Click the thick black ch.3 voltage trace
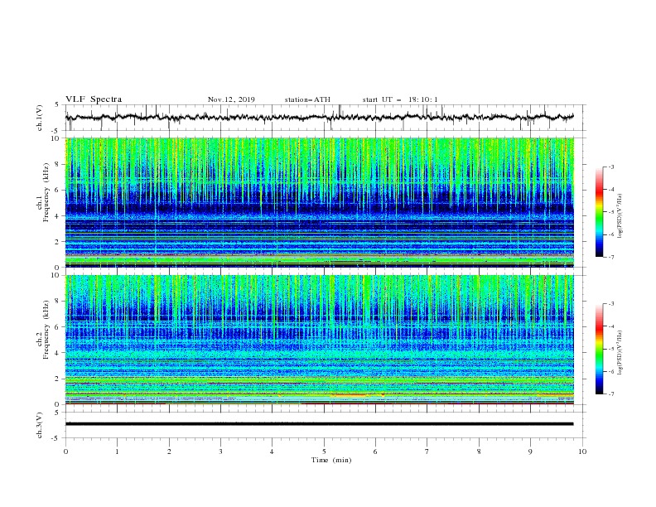 [x=320, y=424]
